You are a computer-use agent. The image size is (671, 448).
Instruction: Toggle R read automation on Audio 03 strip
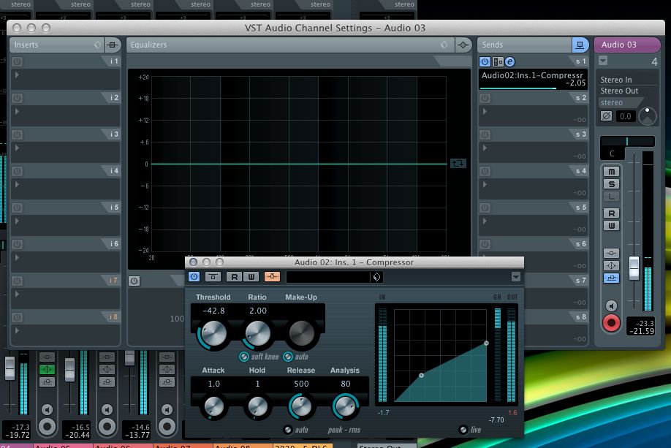pos(611,213)
